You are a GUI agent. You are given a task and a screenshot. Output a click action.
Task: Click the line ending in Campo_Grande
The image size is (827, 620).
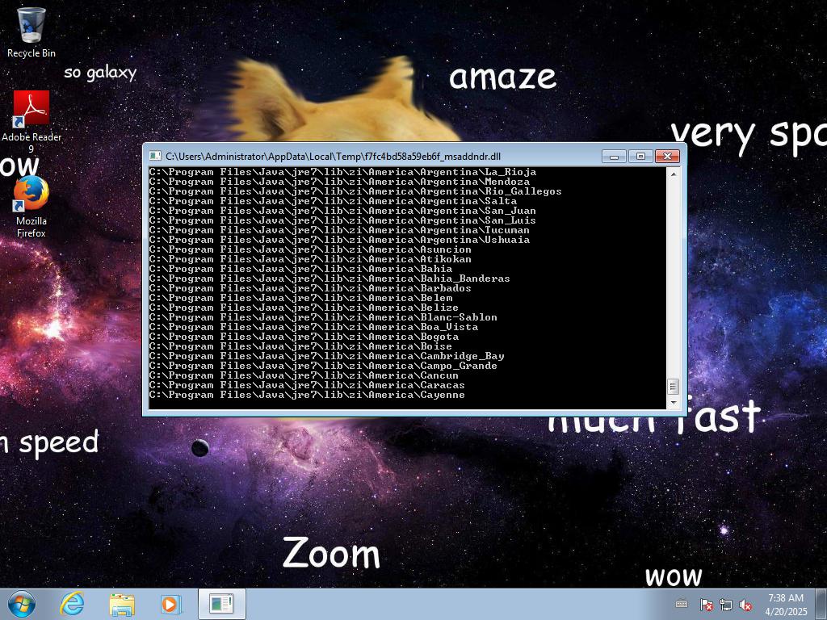pyautogui.click(x=323, y=366)
